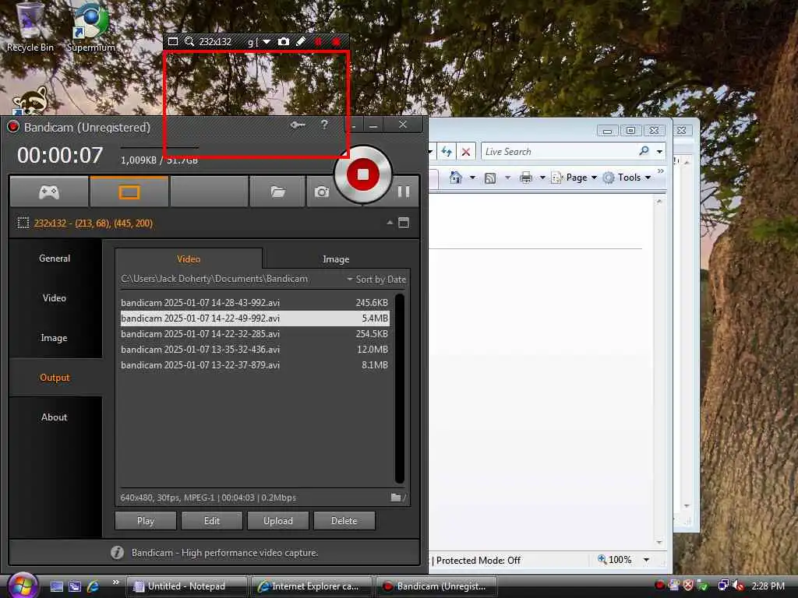Screen dimensions: 798x598
Task: Click the info icon in Bandicam status bar
Action: pos(117,552)
